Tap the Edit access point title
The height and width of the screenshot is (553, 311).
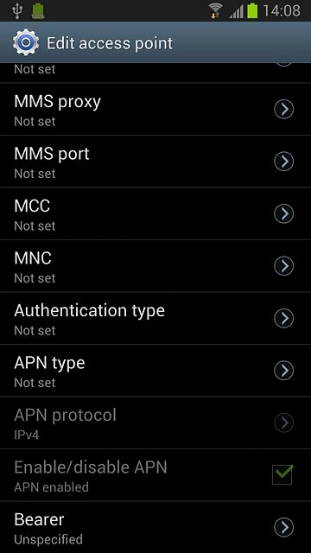[110, 43]
